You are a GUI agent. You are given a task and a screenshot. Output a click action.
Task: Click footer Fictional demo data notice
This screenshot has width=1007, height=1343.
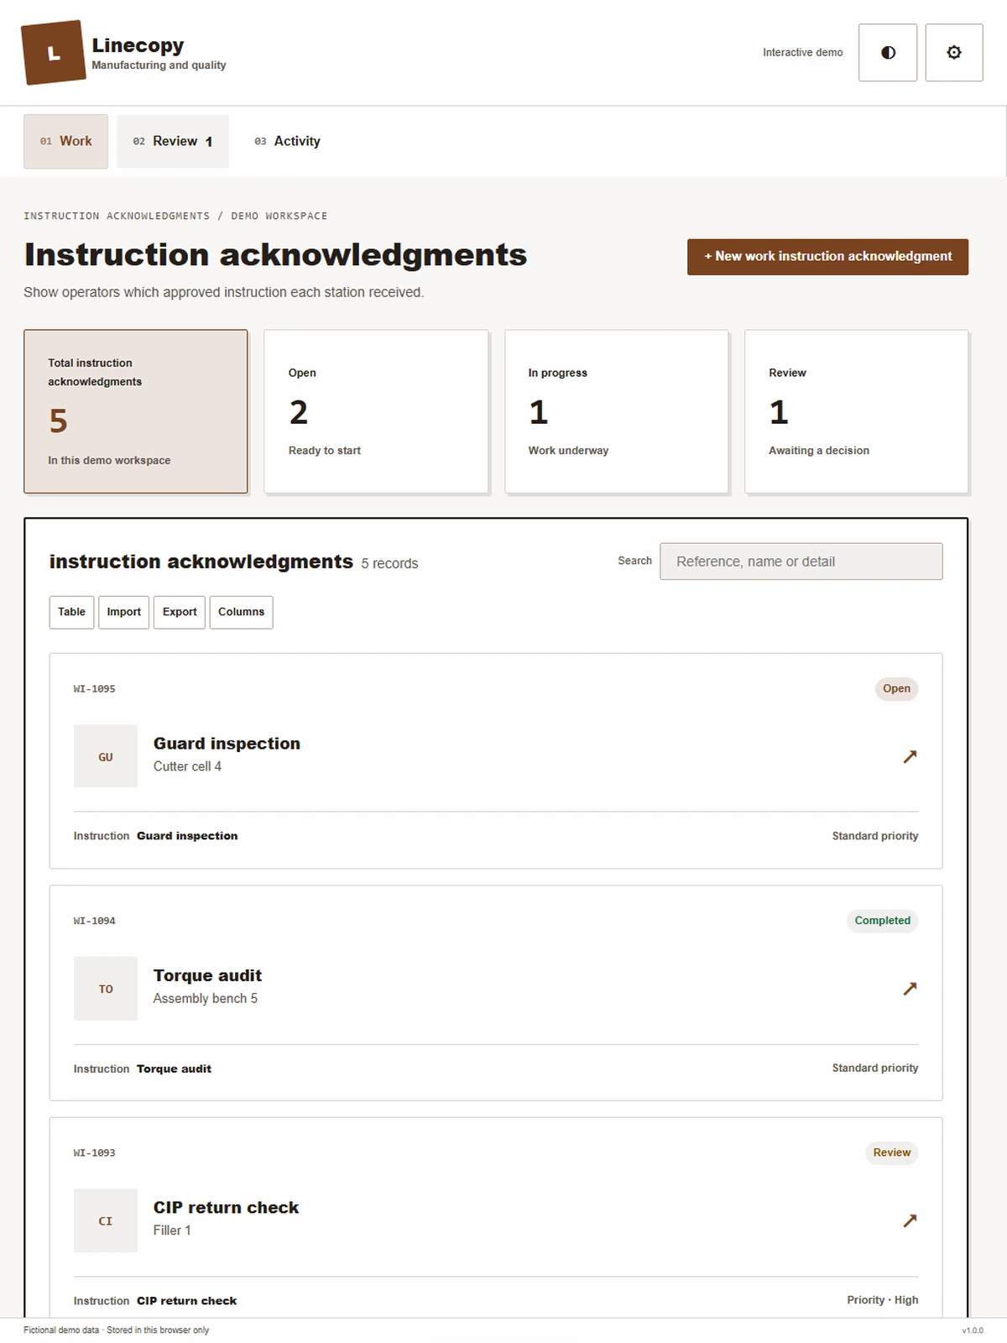click(117, 1330)
